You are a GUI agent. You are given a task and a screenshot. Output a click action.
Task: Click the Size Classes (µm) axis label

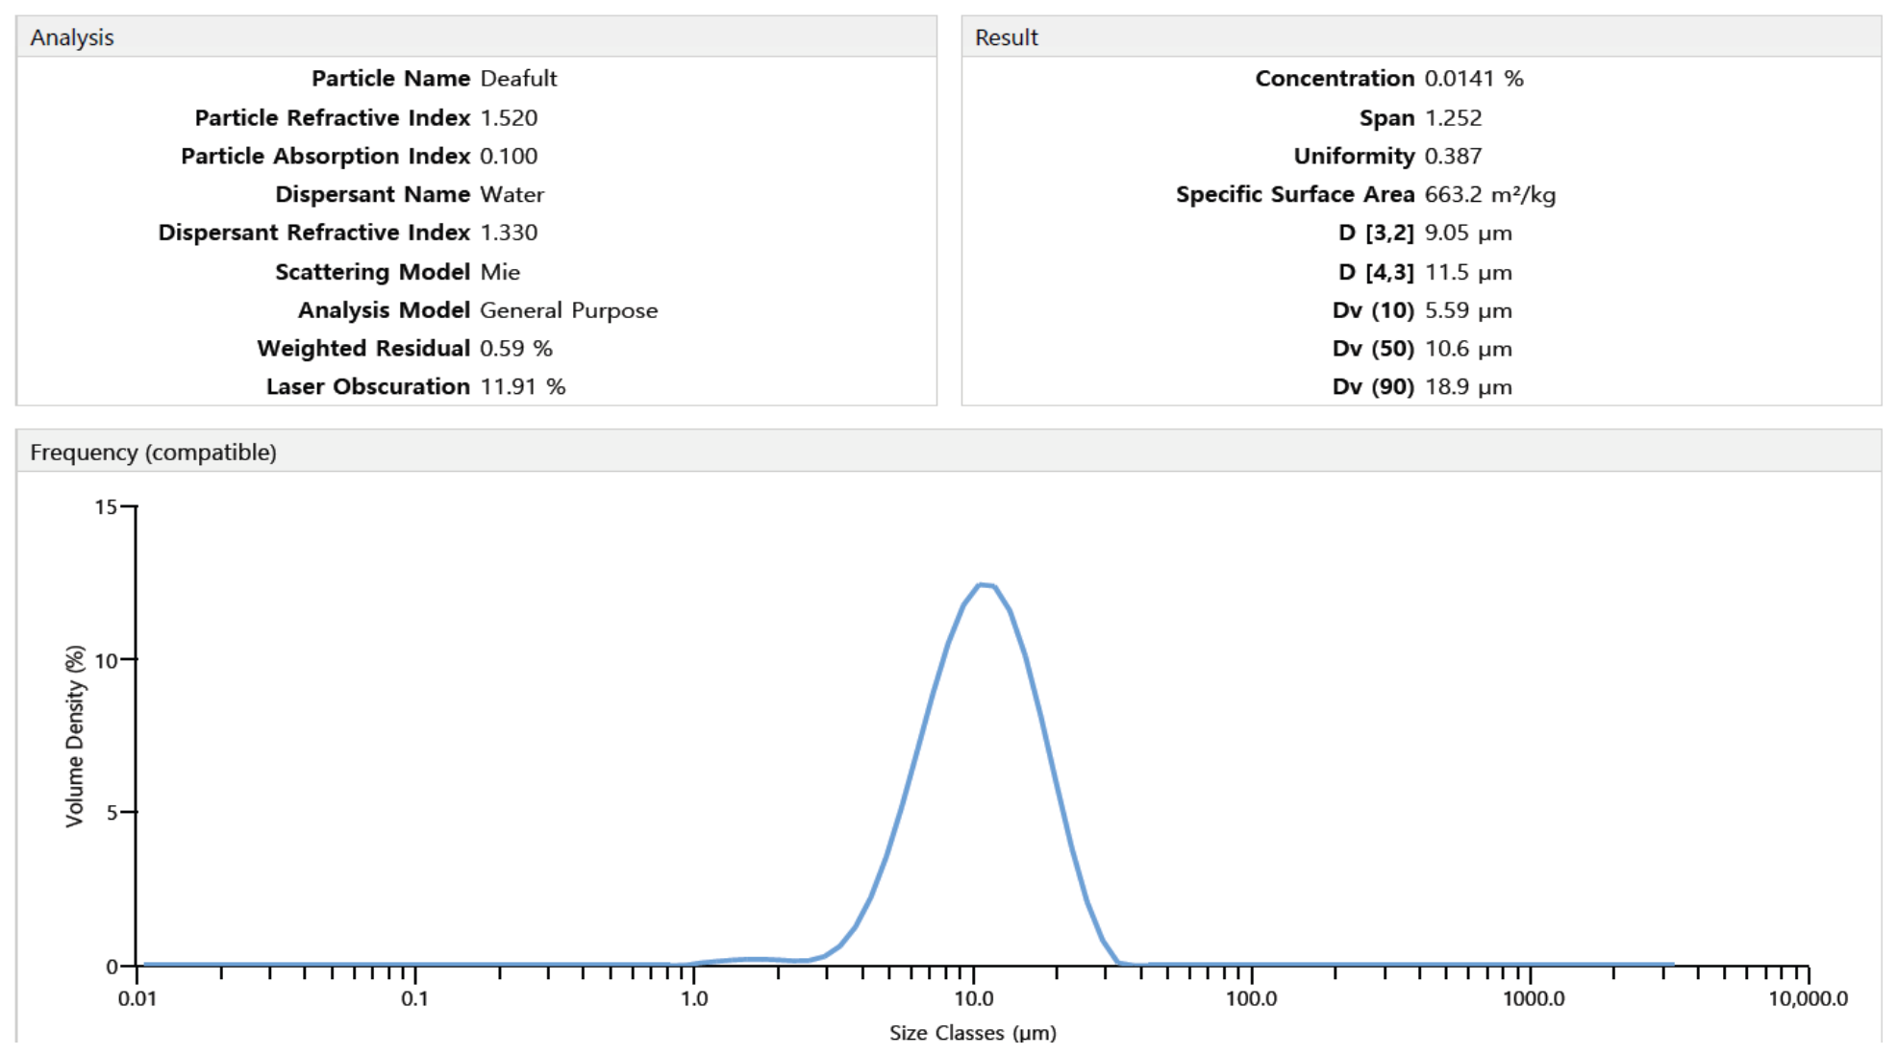click(972, 1032)
